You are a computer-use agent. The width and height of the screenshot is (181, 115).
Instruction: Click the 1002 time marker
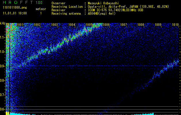[x=37, y=25]
